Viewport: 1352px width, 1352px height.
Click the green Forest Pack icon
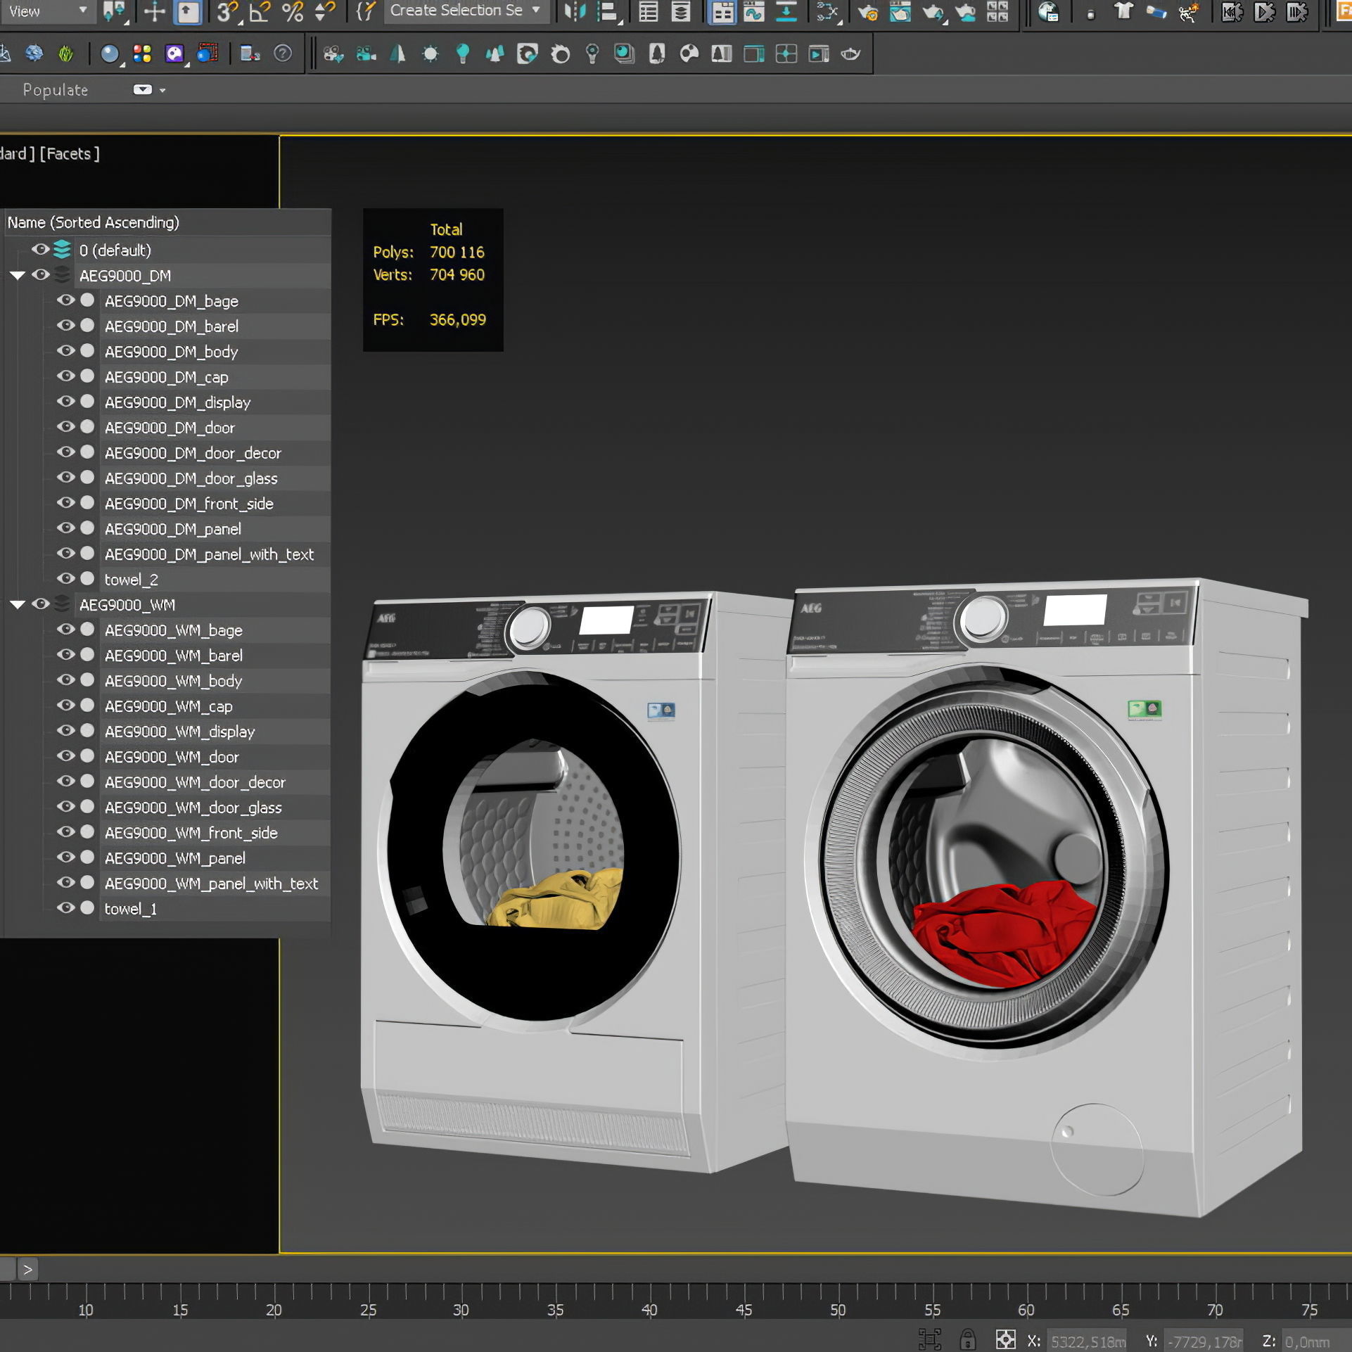pyautogui.click(x=65, y=53)
